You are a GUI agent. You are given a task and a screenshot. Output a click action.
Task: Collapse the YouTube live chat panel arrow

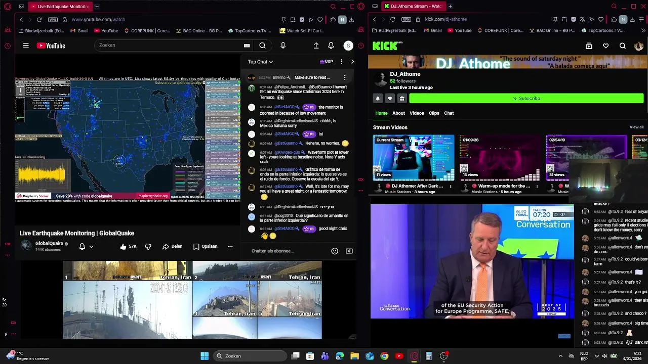click(352, 62)
